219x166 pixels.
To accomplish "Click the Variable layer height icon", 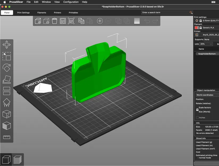I will pyautogui.click(x=137, y=21).
